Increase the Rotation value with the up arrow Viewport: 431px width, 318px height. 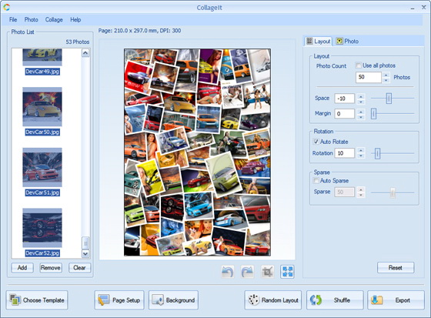[361, 150]
